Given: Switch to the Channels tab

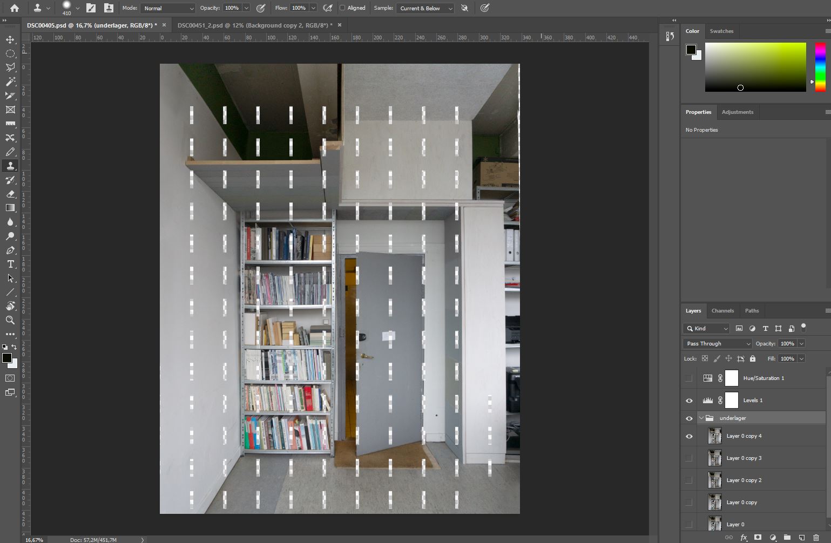Looking at the screenshot, I should (722, 310).
